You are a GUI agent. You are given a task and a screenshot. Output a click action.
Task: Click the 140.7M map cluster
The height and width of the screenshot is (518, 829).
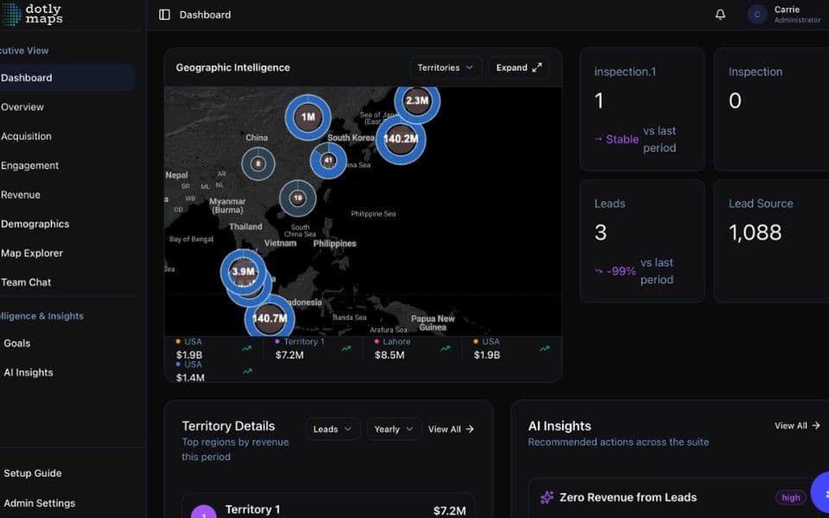(269, 319)
